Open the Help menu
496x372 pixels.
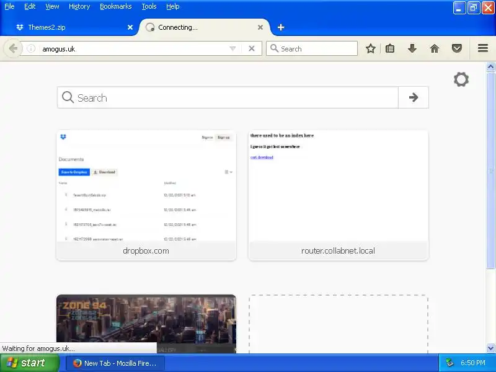(x=173, y=6)
